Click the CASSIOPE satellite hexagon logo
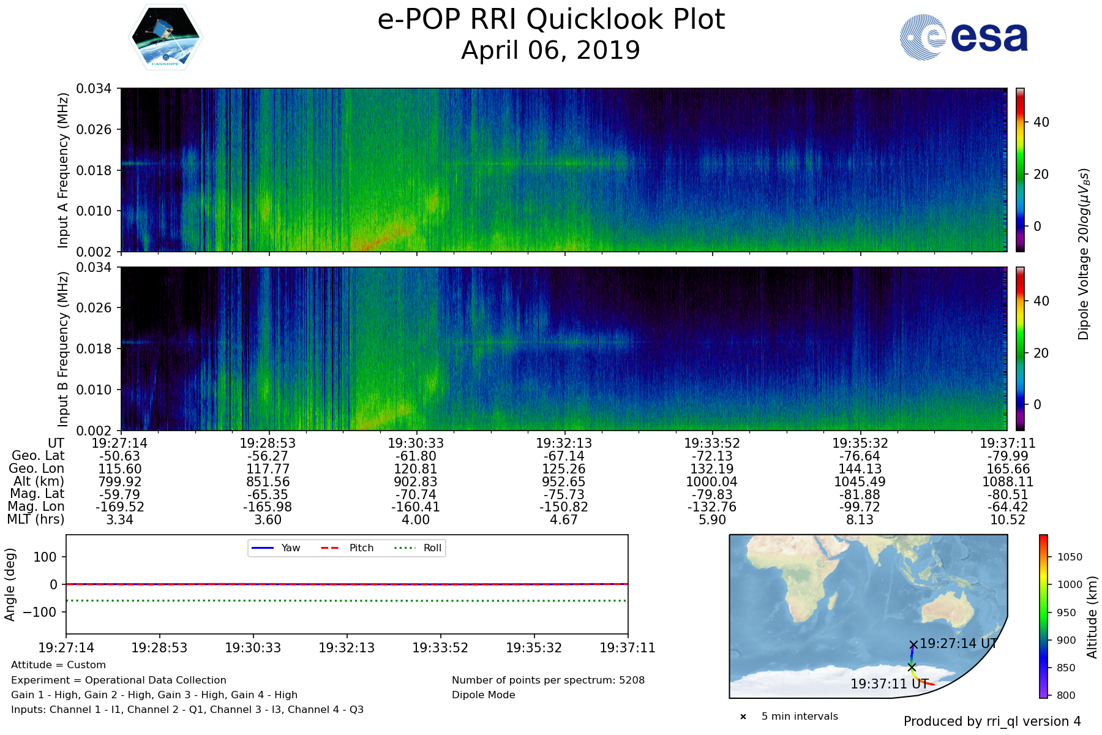The height and width of the screenshot is (735, 1102). click(x=165, y=38)
